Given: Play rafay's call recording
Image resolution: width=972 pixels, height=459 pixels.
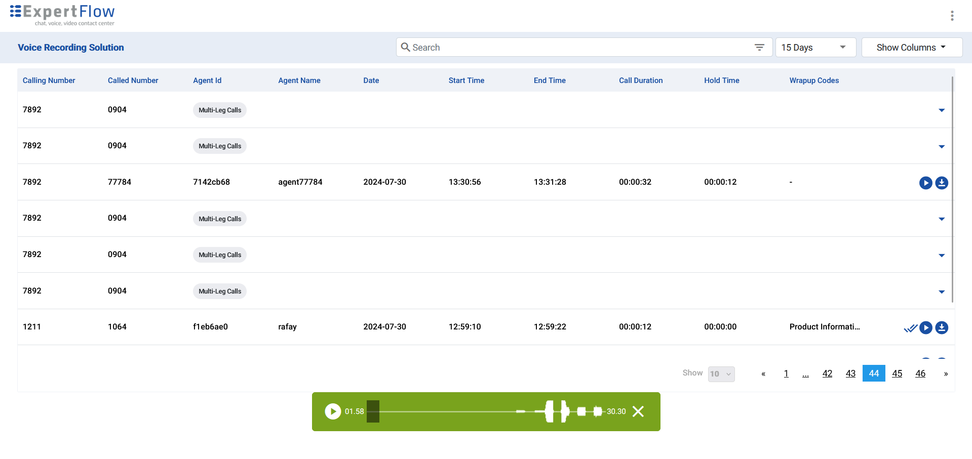Looking at the screenshot, I should click(x=925, y=327).
